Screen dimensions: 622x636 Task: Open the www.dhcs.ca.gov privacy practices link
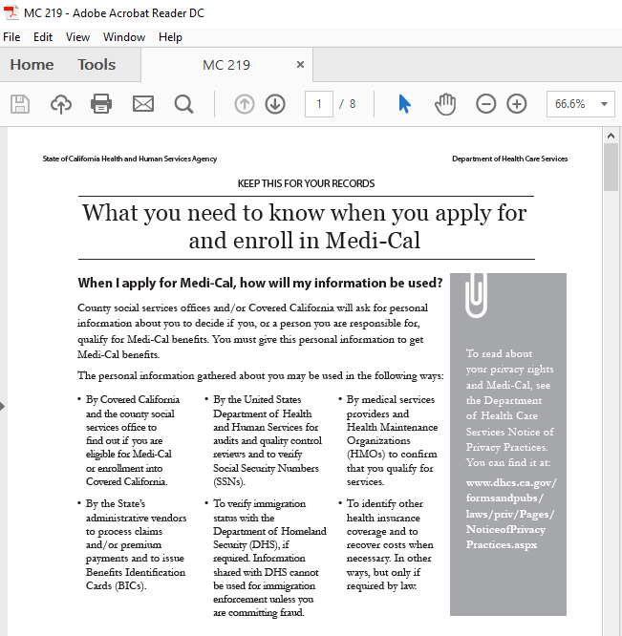pos(511,514)
